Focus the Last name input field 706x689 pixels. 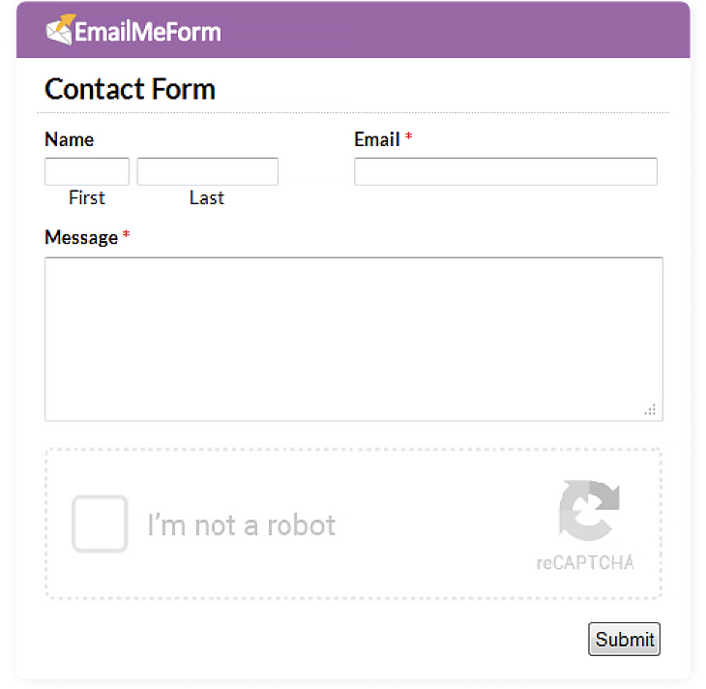pos(208,171)
